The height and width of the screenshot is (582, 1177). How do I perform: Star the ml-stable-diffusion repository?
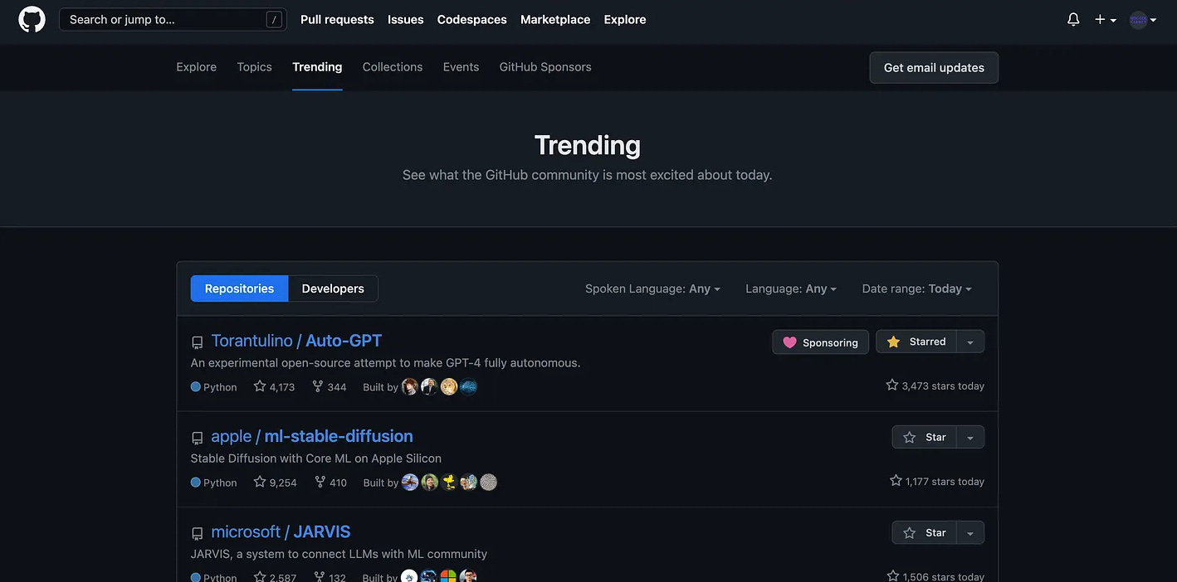coord(924,437)
